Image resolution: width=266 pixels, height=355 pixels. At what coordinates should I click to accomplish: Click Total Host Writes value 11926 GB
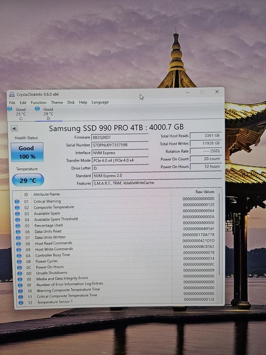click(x=206, y=143)
